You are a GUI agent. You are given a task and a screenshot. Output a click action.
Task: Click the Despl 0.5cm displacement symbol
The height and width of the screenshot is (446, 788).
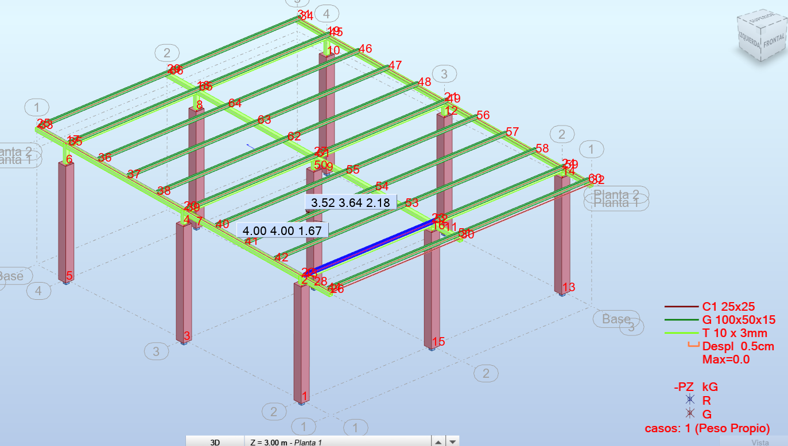pyautogui.click(x=693, y=346)
